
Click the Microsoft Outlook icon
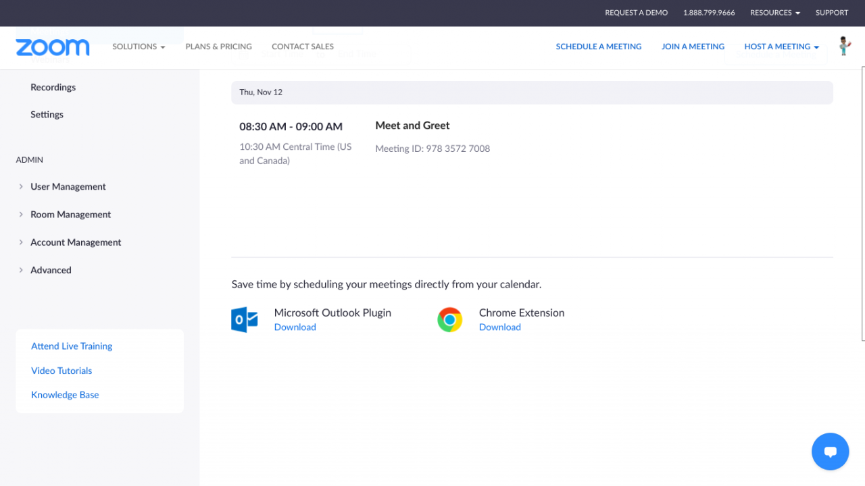245,319
